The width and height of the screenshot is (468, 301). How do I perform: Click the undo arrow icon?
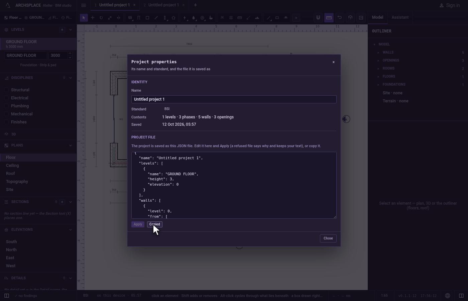coord(339,18)
